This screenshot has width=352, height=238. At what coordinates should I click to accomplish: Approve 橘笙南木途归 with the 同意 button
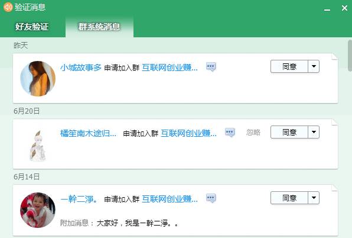[x=289, y=132]
